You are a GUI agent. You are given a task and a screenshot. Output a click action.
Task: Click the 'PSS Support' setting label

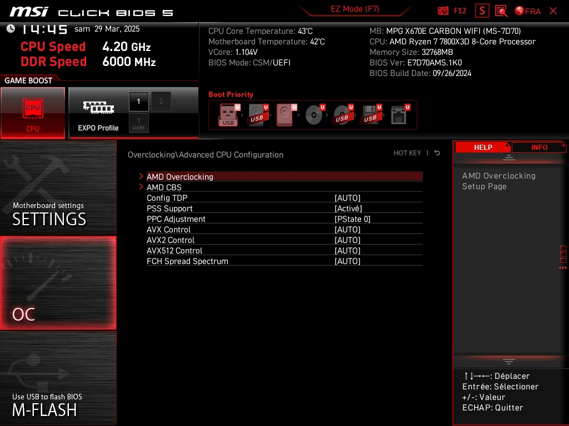tap(169, 209)
